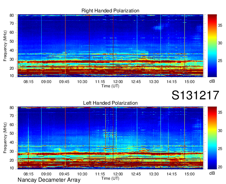Click the 30 MHz tick on Left Handed plot
This screenshot has width=226, height=184.
click(12, 151)
